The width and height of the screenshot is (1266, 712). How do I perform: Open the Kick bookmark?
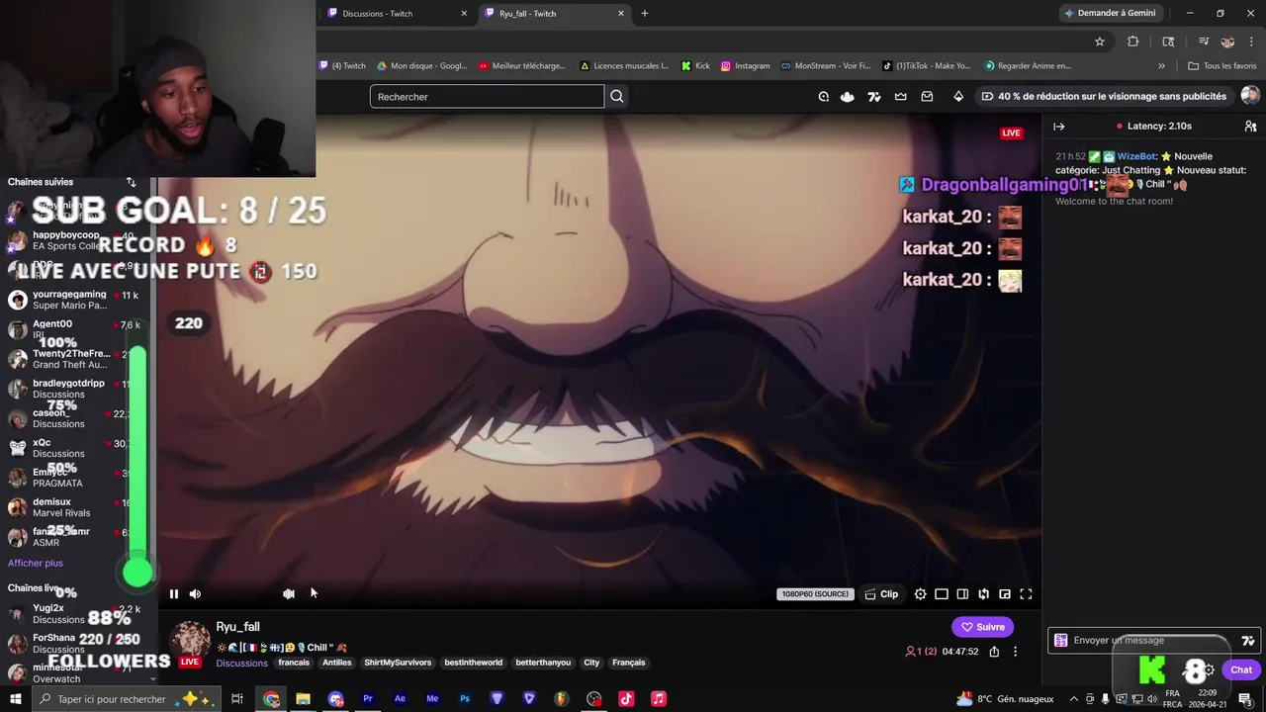695,66
